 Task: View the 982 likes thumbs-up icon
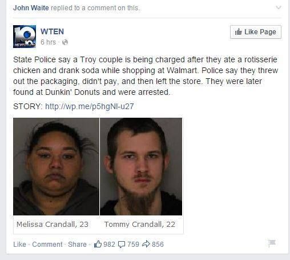tap(98, 244)
